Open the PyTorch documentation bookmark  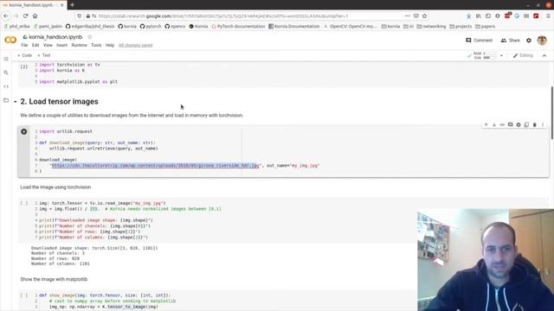click(239, 27)
